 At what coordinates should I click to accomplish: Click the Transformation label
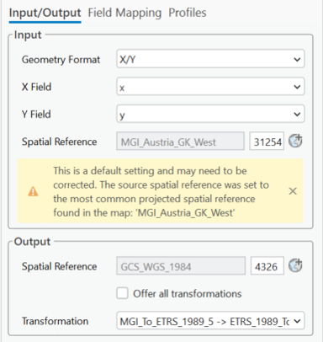point(56,321)
